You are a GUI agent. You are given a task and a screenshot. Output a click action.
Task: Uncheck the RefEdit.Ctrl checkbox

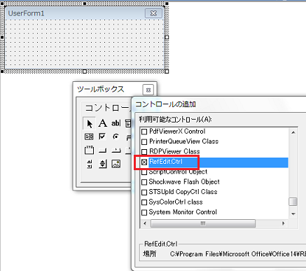144,162
